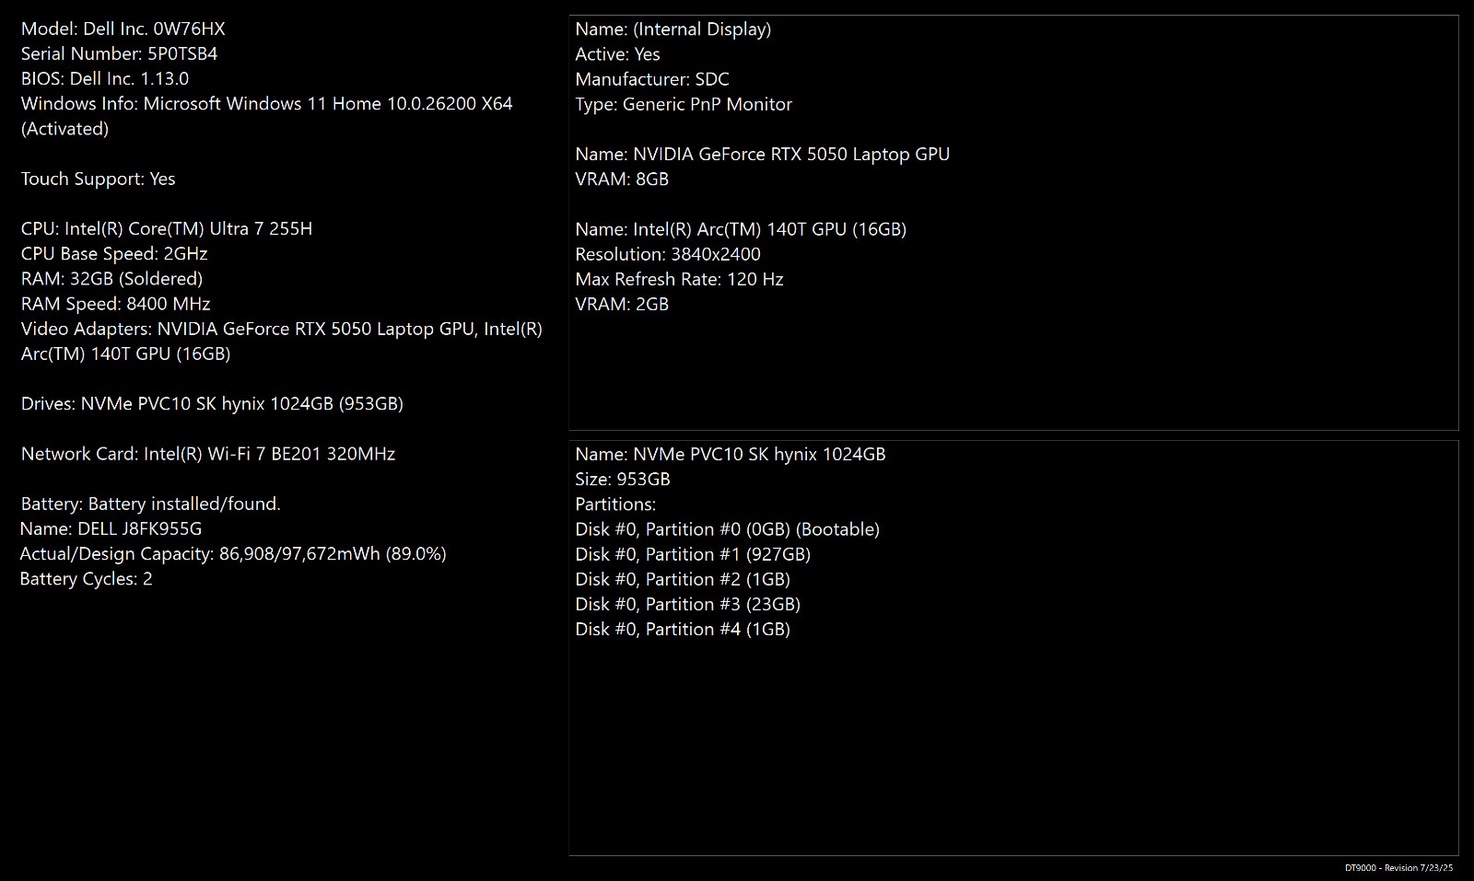Click the Resolution 3840x2400 line
This screenshot has height=881, width=1474.
point(668,254)
